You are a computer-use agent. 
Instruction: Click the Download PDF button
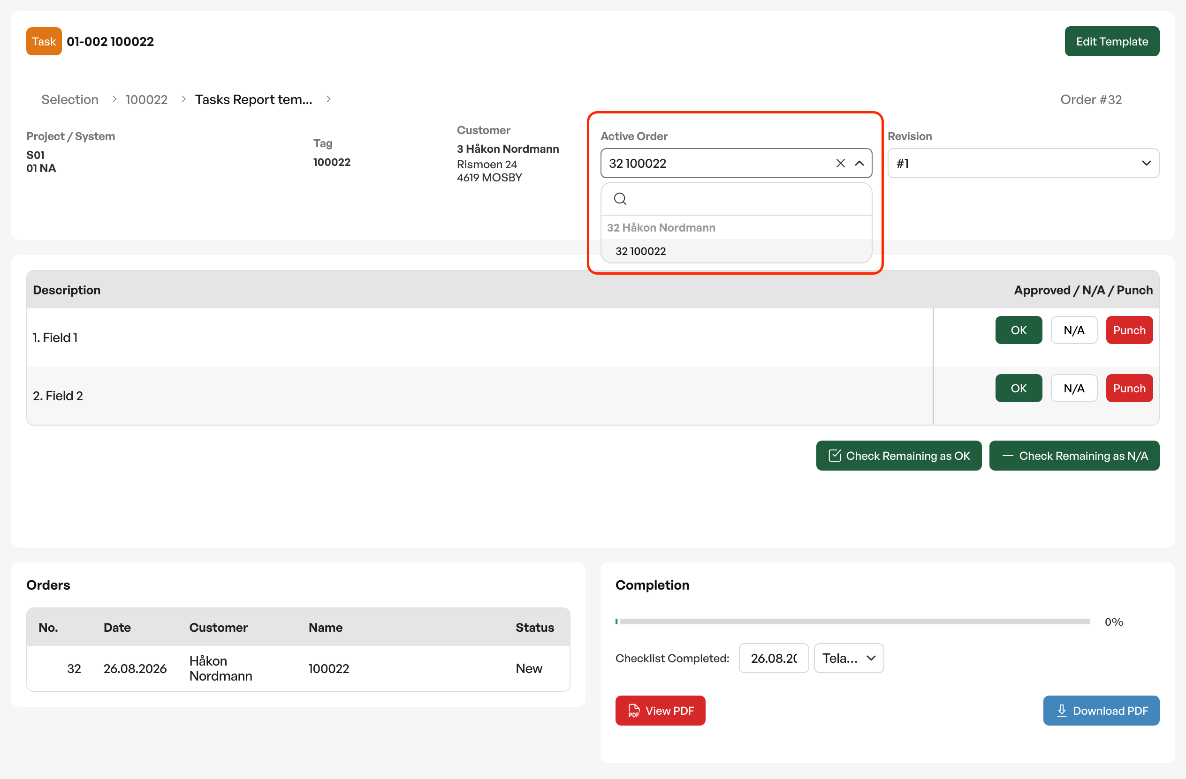pos(1101,710)
